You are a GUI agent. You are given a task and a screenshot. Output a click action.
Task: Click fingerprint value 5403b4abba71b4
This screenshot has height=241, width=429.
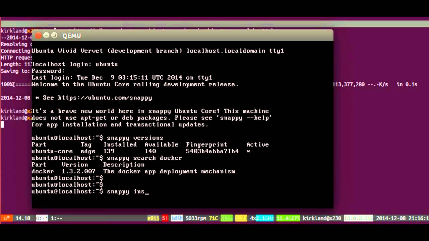[x=212, y=151]
